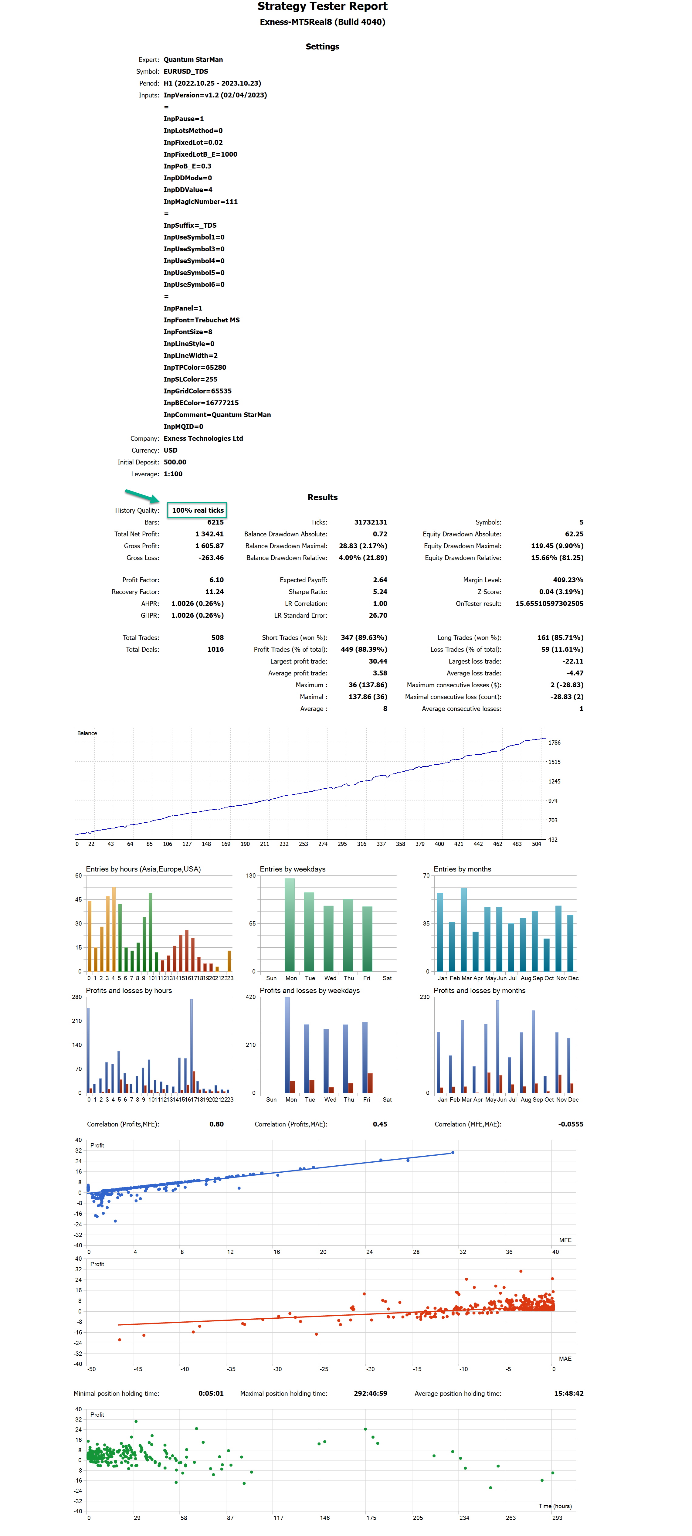Click the 'Balance' label in the balance chart

coord(87,733)
